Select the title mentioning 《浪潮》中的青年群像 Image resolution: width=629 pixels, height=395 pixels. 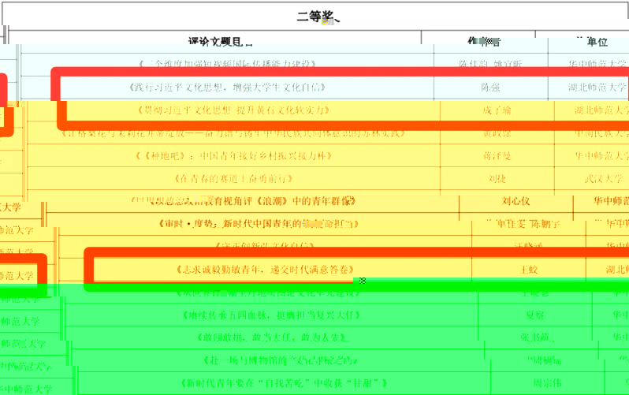244,200
